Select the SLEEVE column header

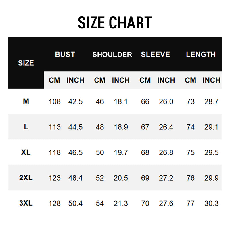[x=155, y=54]
